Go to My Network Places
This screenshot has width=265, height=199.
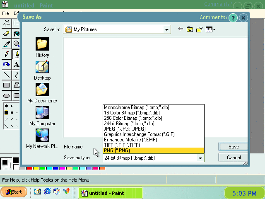point(42,139)
